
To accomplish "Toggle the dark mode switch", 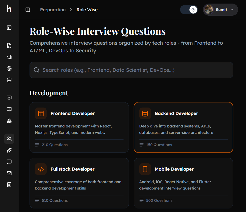I will (x=189, y=10).
